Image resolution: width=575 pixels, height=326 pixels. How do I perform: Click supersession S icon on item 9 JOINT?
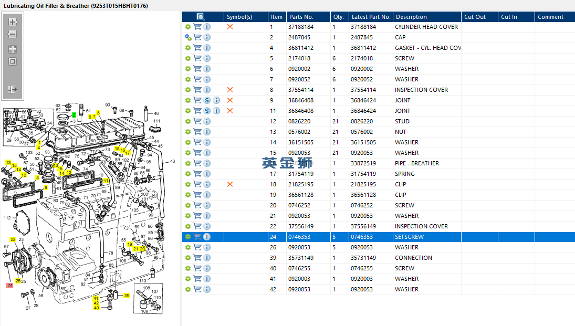pos(207,100)
